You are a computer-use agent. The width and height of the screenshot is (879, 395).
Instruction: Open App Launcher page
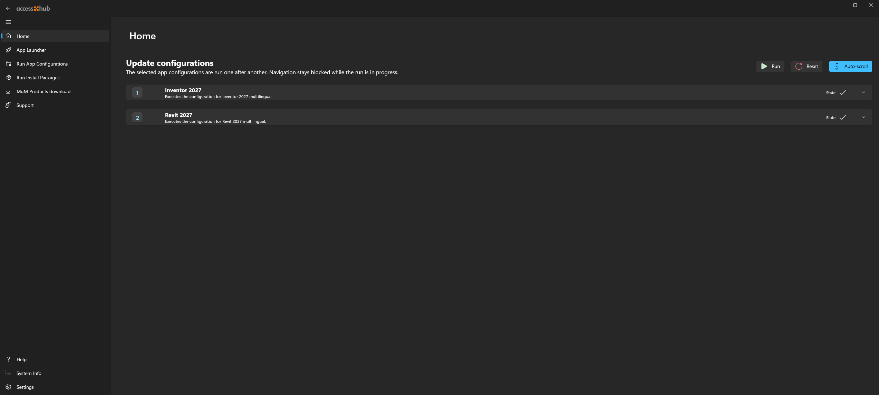click(55, 50)
